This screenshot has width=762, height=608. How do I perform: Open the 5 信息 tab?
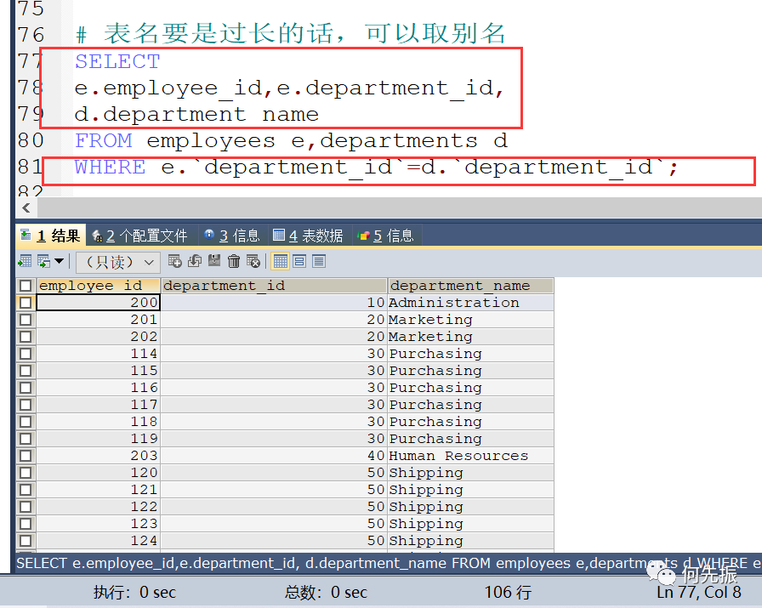(x=386, y=236)
